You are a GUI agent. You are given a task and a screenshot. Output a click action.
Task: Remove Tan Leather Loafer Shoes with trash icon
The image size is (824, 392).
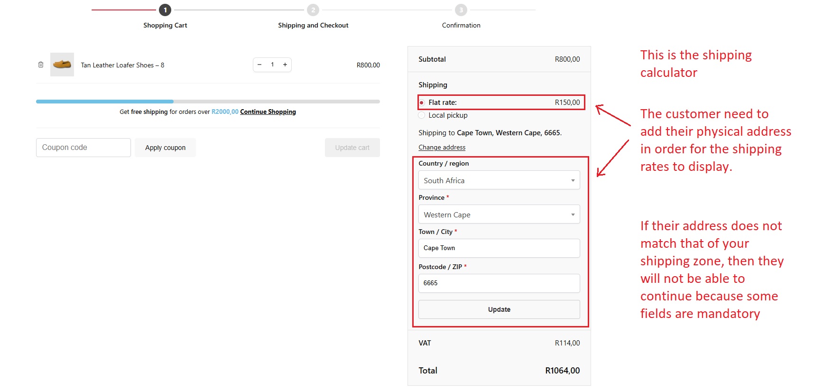point(41,65)
